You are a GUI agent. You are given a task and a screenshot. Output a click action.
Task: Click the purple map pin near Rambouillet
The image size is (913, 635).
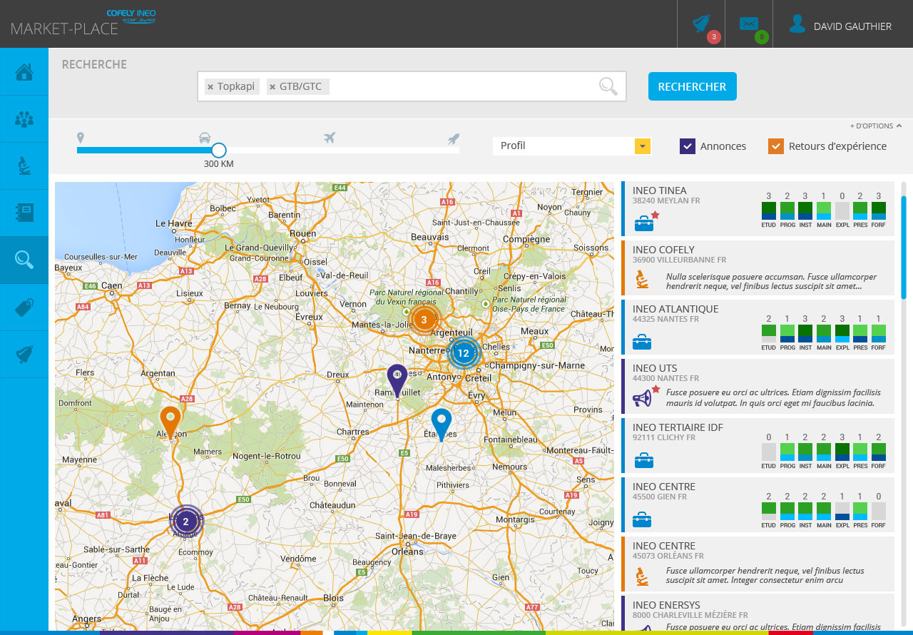(x=397, y=380)
